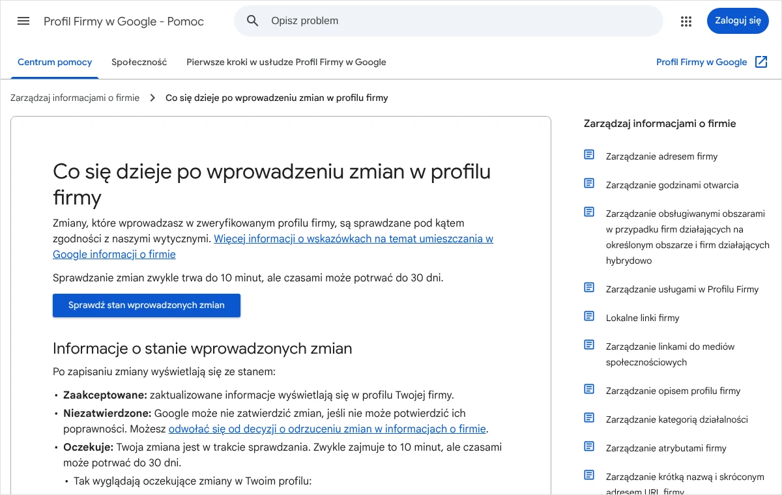Click article icon beside Zarządzanie obsługiwanymi obszarami
The height and width of the screenshot is (495, 782).
click(589, 212)
